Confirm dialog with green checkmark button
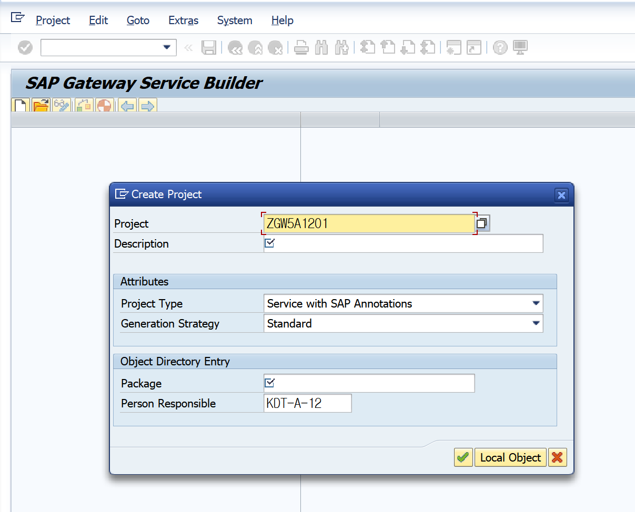Image resolution: width=635 pixels, height=512 pixels. [x=463, y=457]
